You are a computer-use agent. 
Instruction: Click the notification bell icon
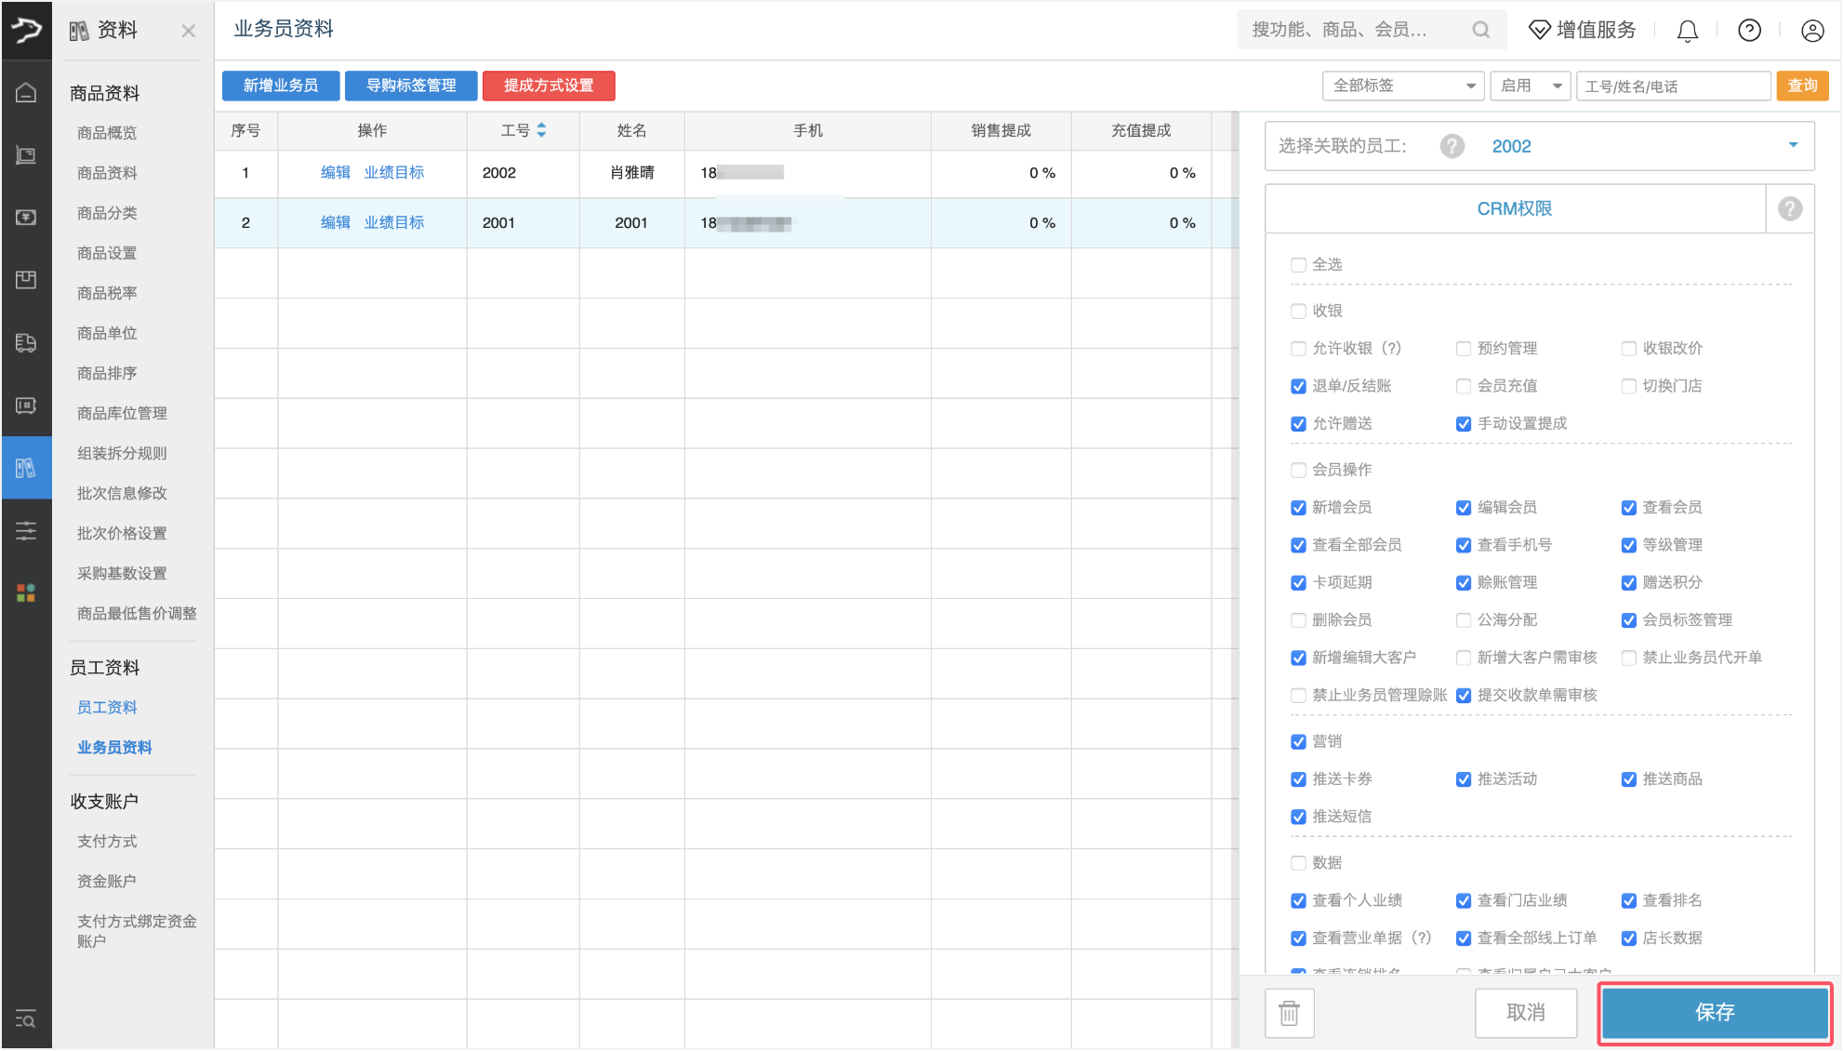(x=1687, y=31)
